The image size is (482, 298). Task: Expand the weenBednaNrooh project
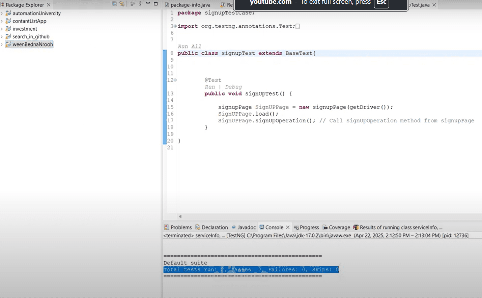(2, 44)
